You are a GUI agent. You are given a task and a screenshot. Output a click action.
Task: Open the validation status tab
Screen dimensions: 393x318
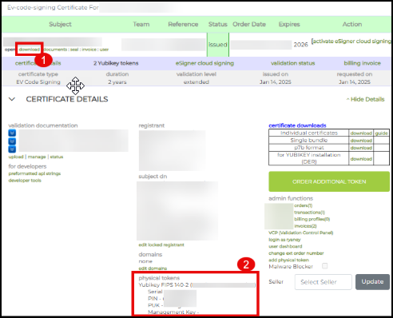293,63
